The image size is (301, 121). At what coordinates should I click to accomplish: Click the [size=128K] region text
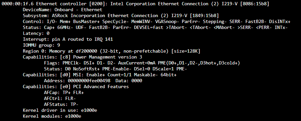point(186,51)
